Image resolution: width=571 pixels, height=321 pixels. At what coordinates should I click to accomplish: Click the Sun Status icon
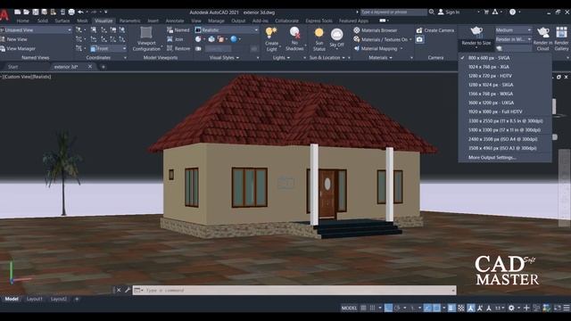tap(319, 33)
